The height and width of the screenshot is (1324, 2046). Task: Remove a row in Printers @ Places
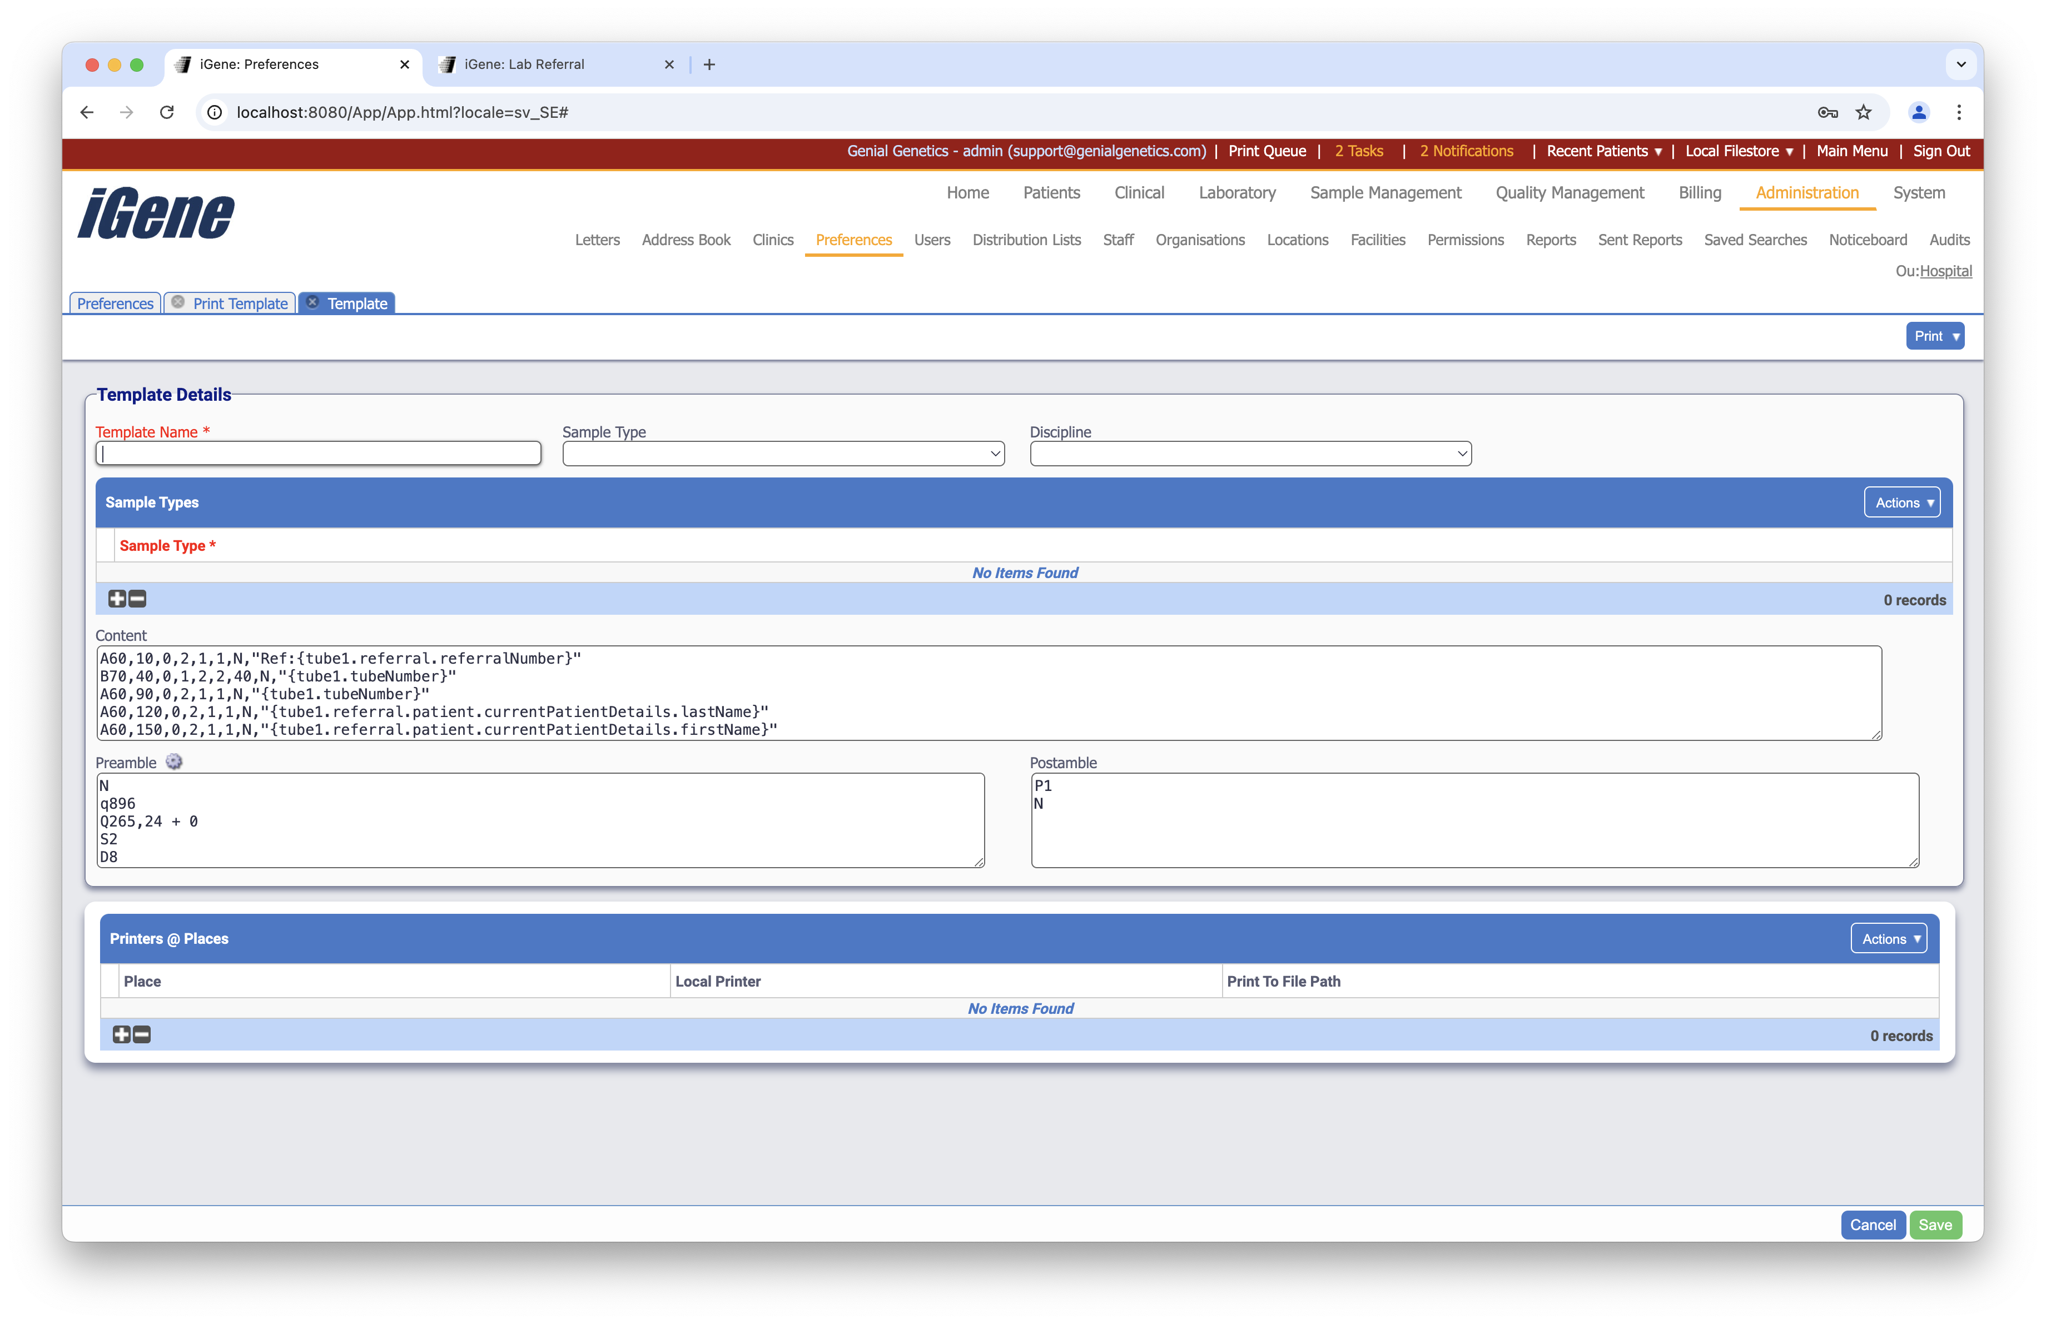[142, 1034]
